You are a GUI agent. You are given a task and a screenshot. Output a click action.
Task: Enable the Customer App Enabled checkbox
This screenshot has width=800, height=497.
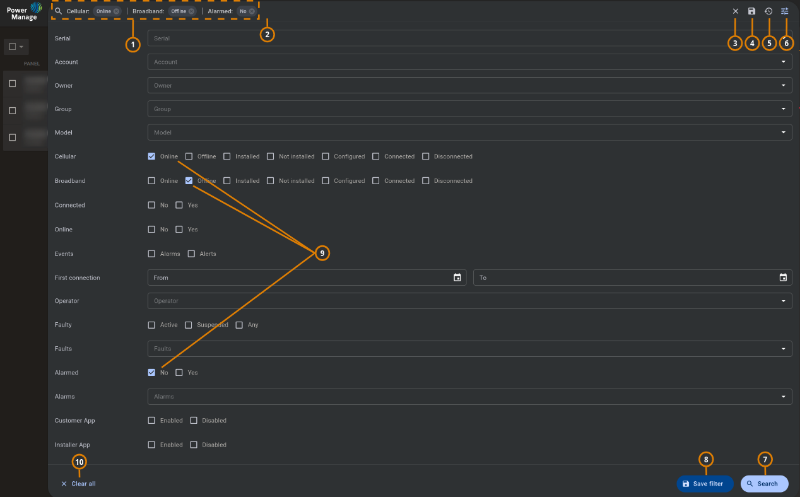click(151, 420)
